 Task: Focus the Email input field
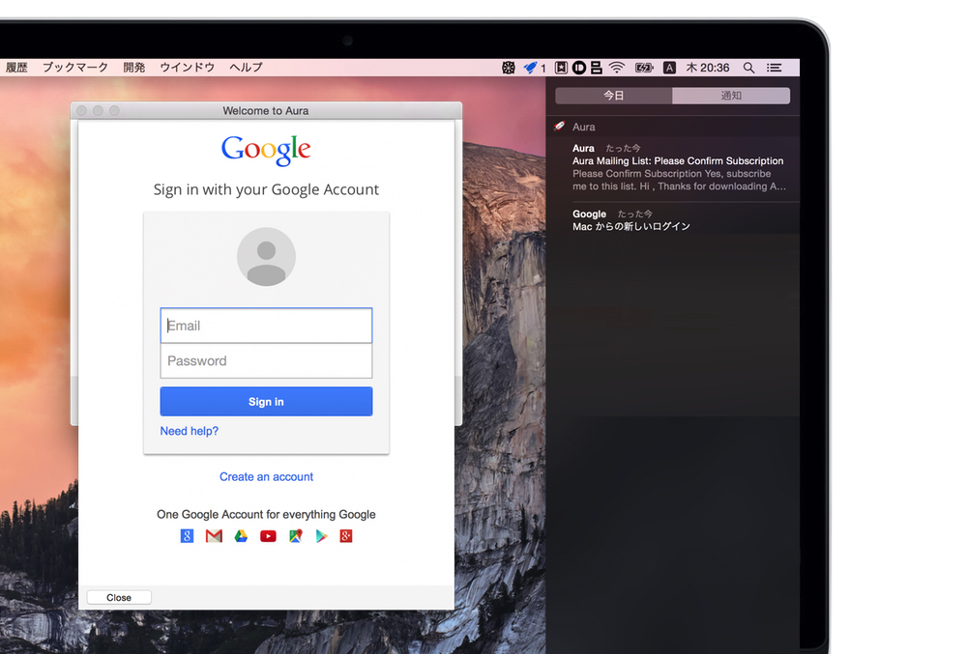pos(267,326)
